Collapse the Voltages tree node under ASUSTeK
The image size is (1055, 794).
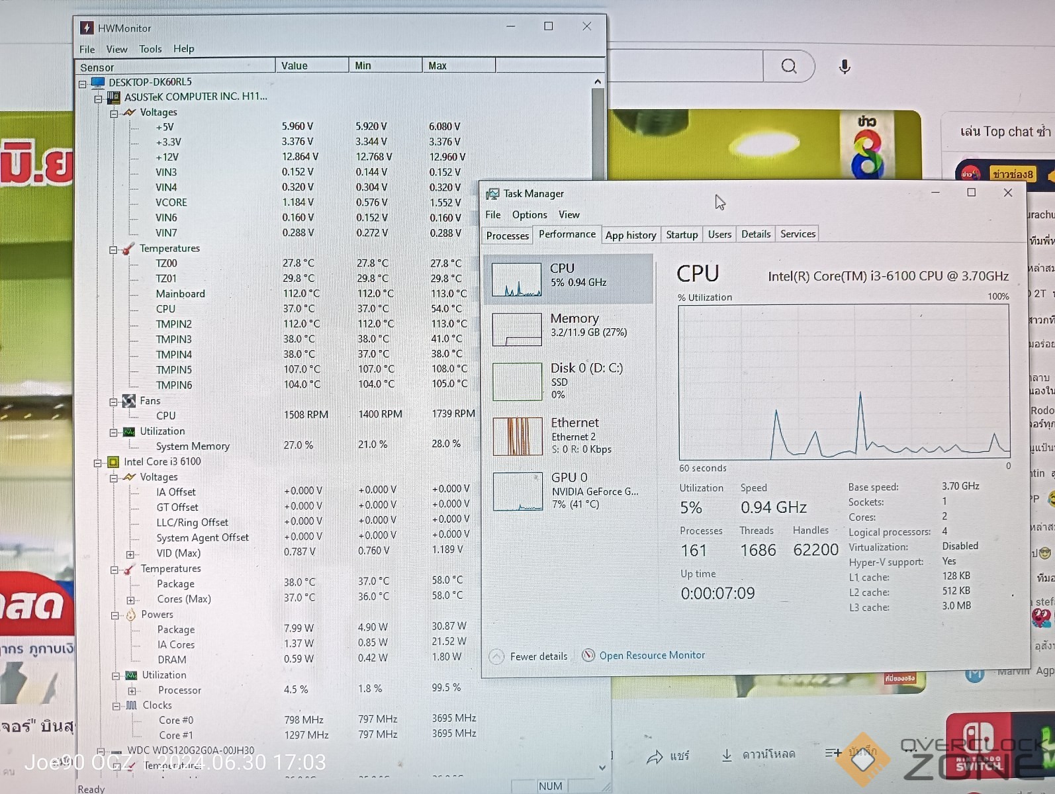pos(114,114)
